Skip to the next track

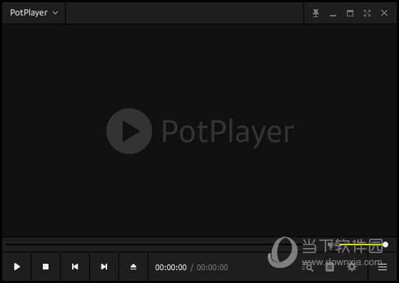click(103, 267)
